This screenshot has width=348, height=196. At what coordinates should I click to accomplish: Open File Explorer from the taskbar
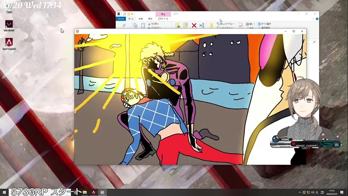click(x=85, y=192)
